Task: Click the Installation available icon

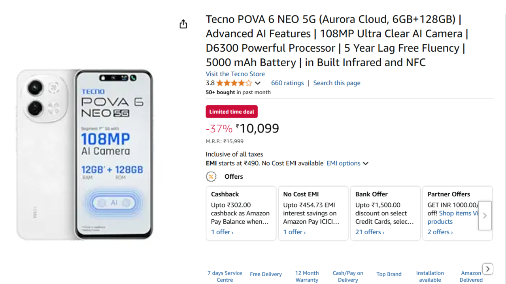Action: [x=430, y=276]
